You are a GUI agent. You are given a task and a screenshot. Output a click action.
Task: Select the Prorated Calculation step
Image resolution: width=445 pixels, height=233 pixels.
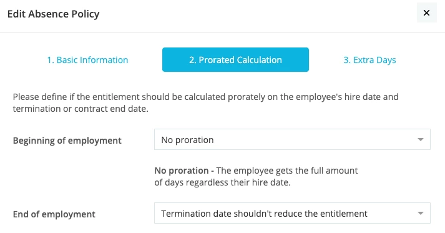tap(235, 60)
